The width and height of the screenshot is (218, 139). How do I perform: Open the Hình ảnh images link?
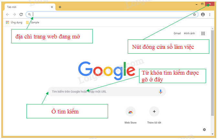190,33
